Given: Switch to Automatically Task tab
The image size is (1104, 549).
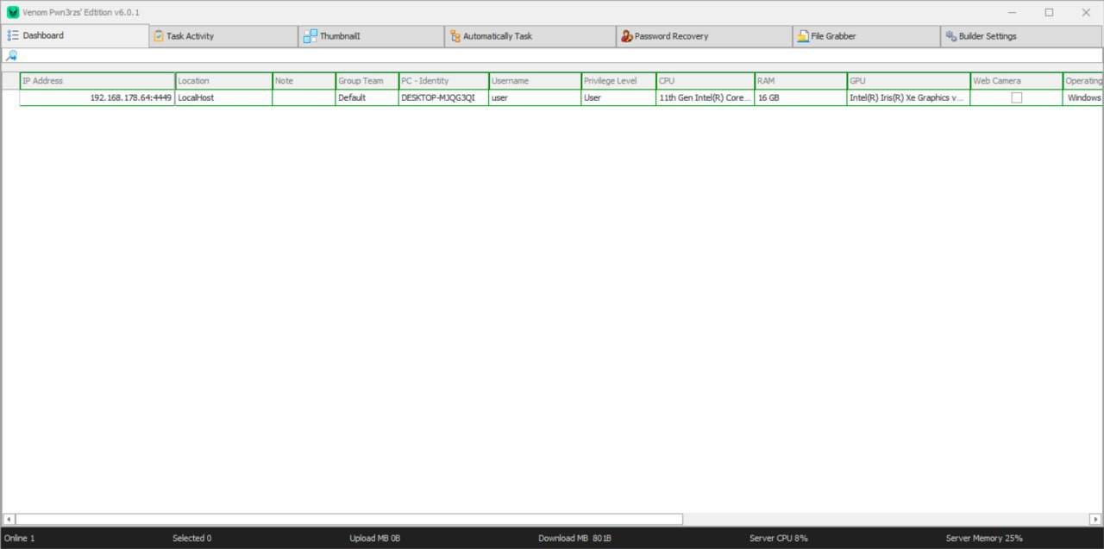Looking at the screenshot, I should (x=530, y=36).
